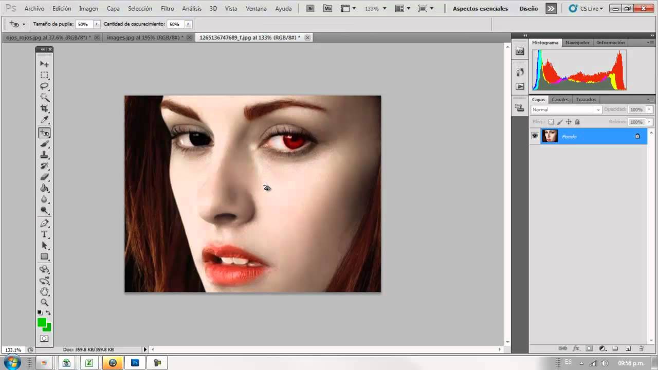Select the Move tool
The width and height of the screenshot is (658, 370).
pos(45,64)
